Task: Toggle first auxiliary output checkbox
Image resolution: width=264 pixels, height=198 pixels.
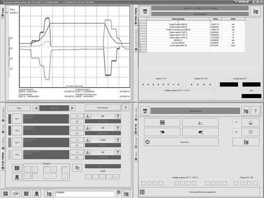Action: click(143, 183)
